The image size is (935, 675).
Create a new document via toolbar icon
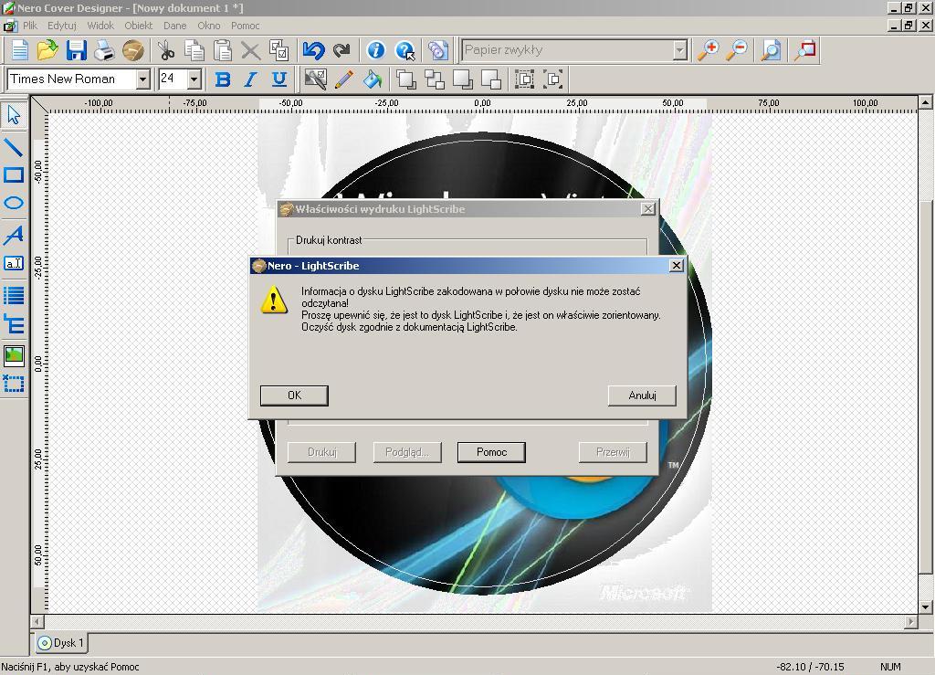[x=19, y=50]
